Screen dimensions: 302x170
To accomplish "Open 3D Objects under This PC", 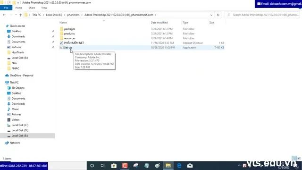I will [18, 88].
